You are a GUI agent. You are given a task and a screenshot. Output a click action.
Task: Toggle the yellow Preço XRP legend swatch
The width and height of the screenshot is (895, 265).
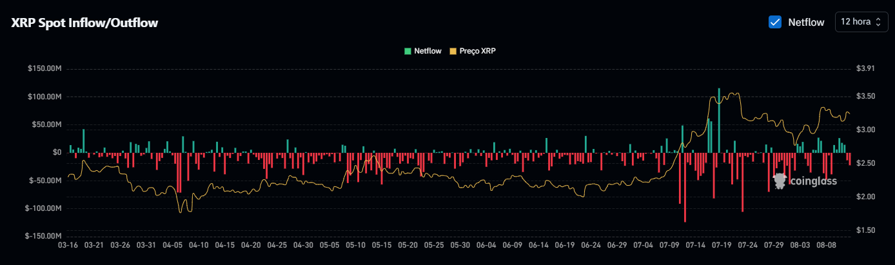click(x=453, y=50)
